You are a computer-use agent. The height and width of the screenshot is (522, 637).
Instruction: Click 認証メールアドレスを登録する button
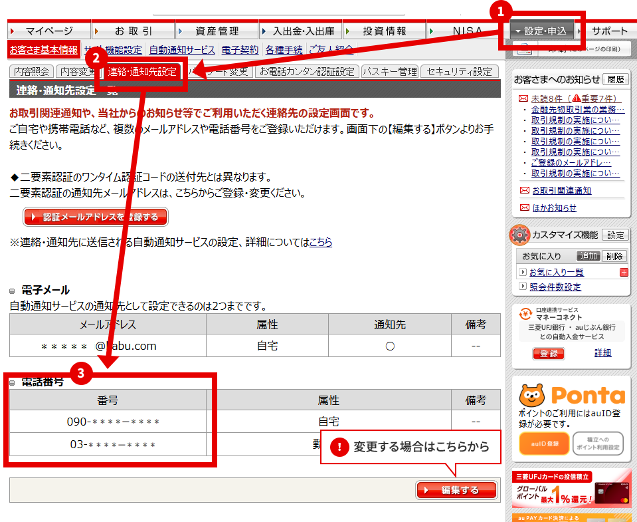[96, 217]
